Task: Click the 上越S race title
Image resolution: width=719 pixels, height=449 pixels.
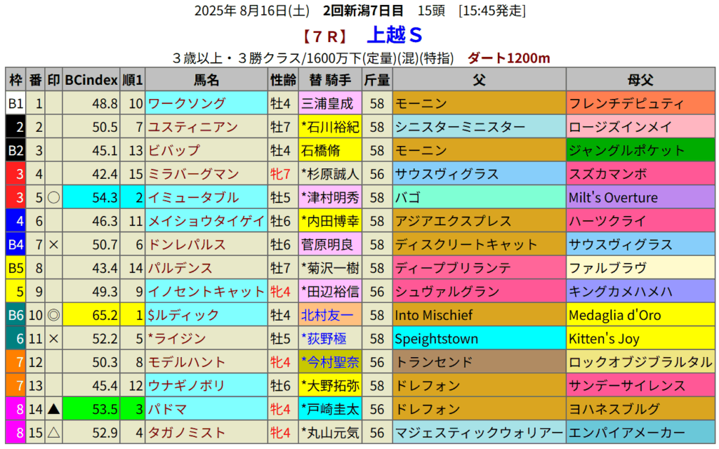Action: click(394, 34)
